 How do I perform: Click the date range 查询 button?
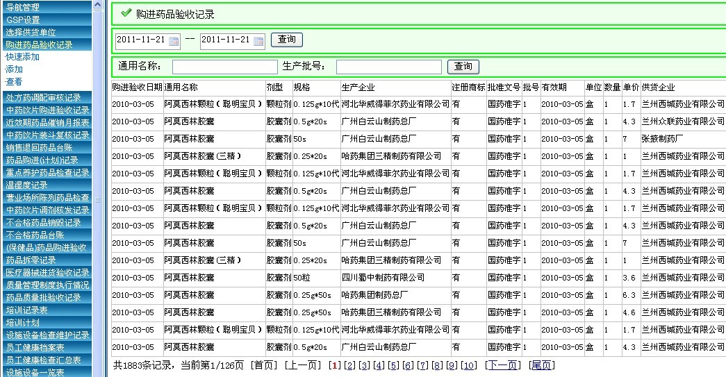click(x=287, y=40)
